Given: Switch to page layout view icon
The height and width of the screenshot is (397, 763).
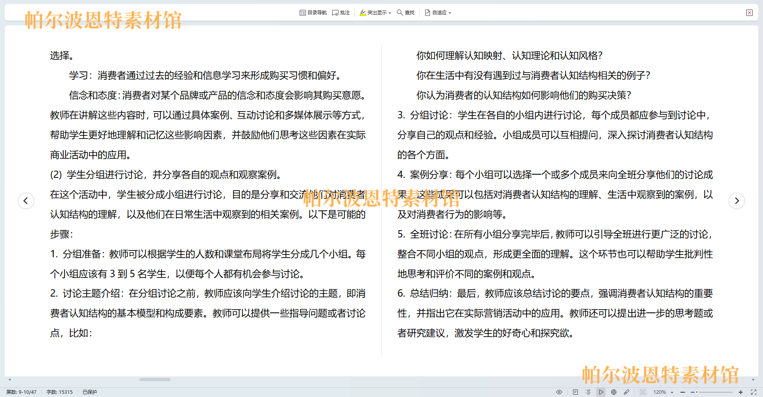Looking at the screenshot, I should click(x=575, y=392).
